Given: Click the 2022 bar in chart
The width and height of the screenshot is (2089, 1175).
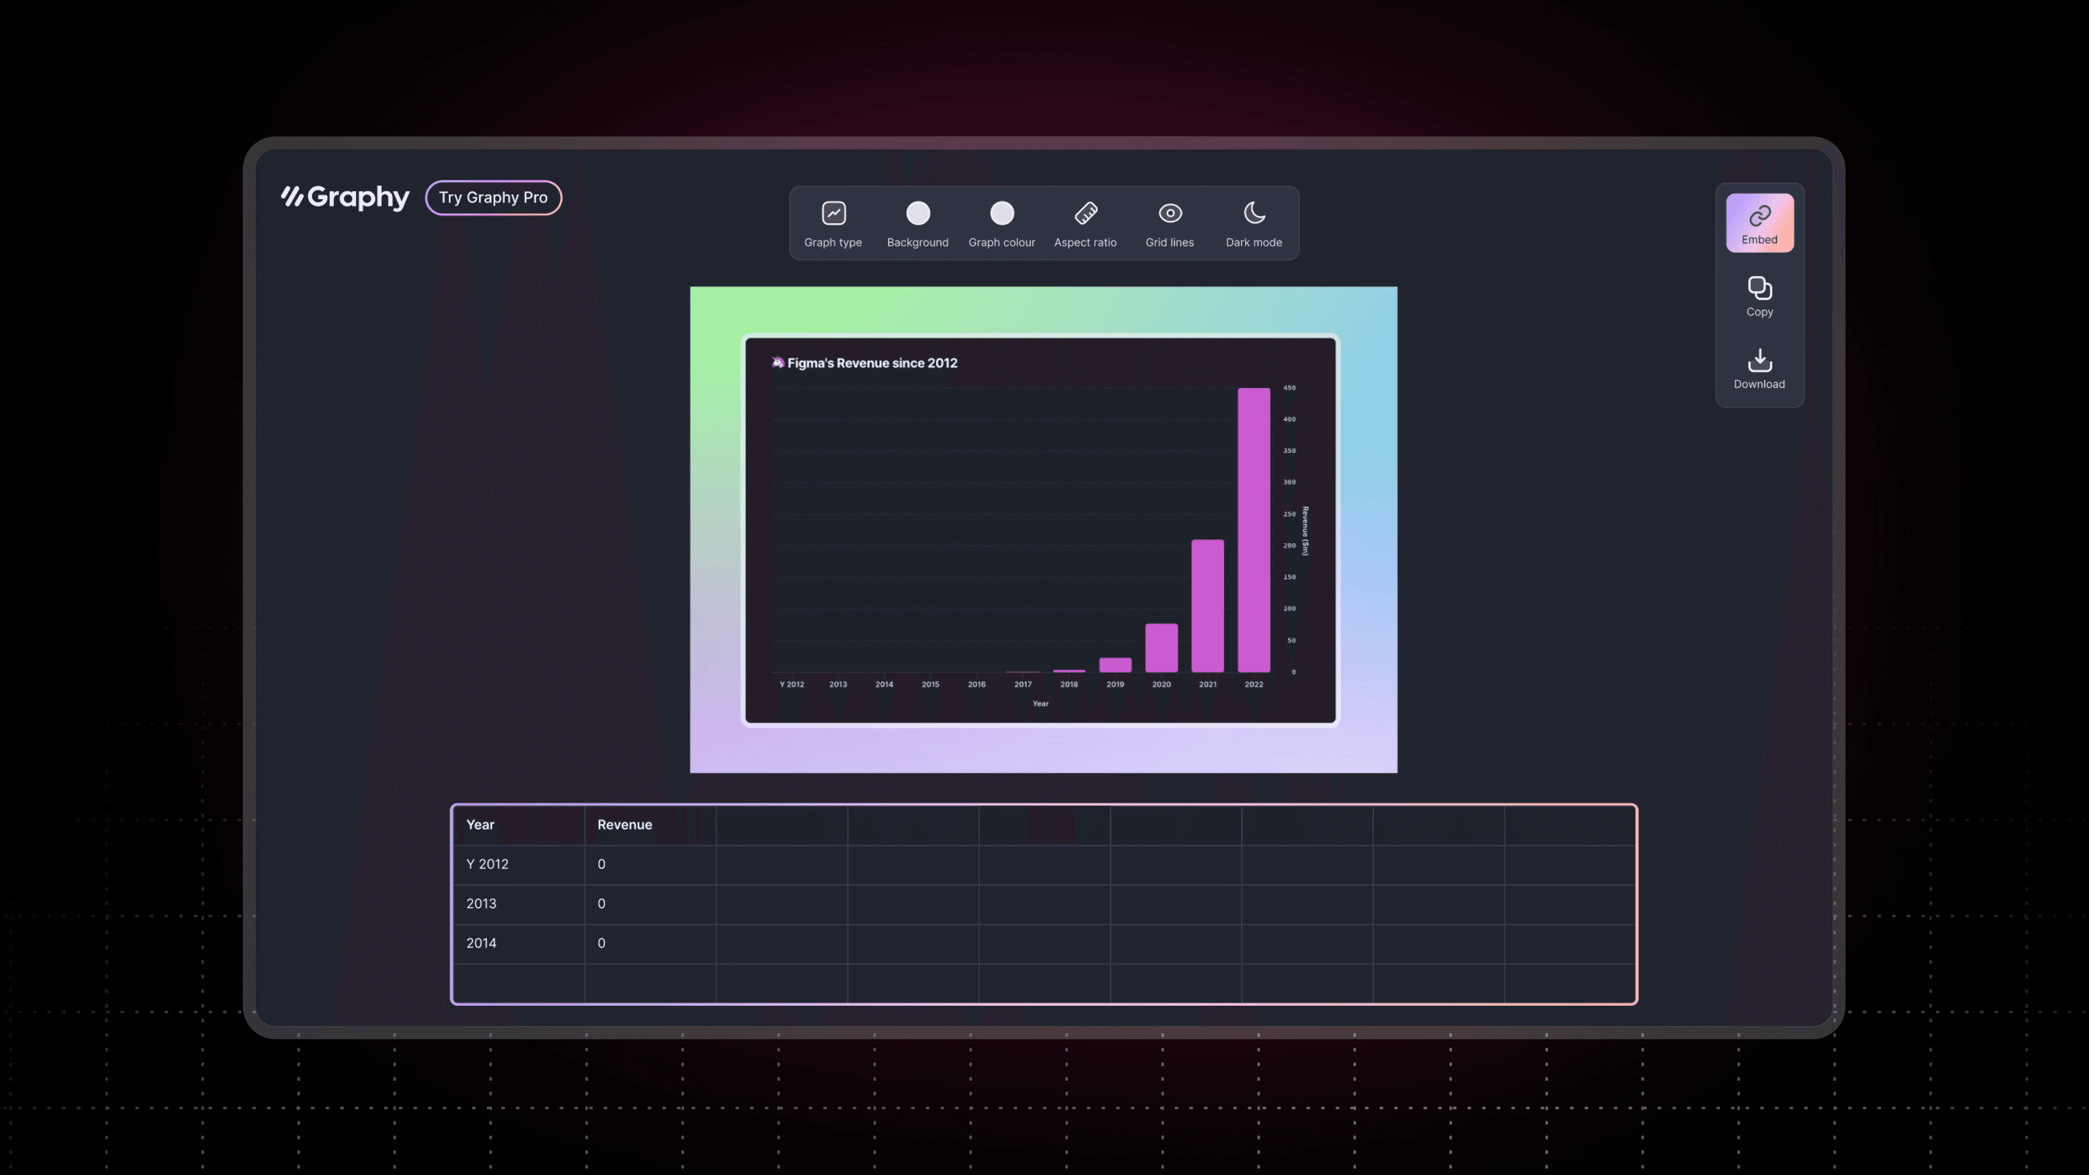Looking at the screenshot, I should click(1254, 530).
